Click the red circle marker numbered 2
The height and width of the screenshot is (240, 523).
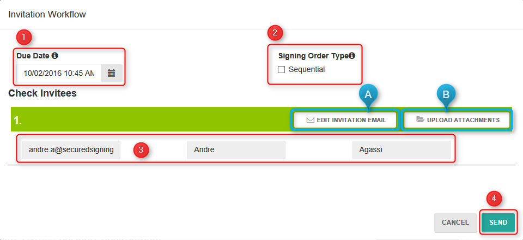pyautogui.click(x=275, y=32)
